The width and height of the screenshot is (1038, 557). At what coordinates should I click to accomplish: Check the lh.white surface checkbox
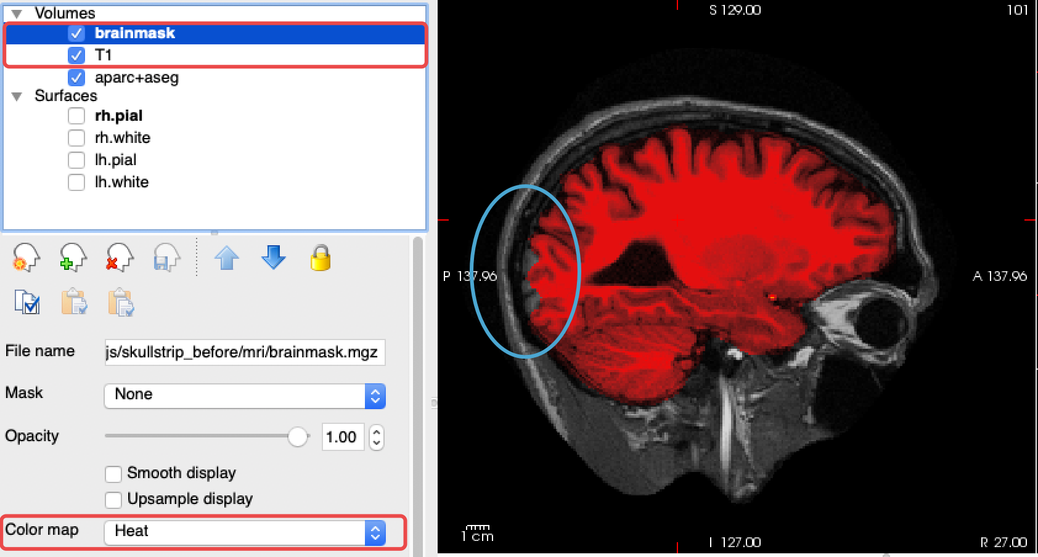coord(76,182)
